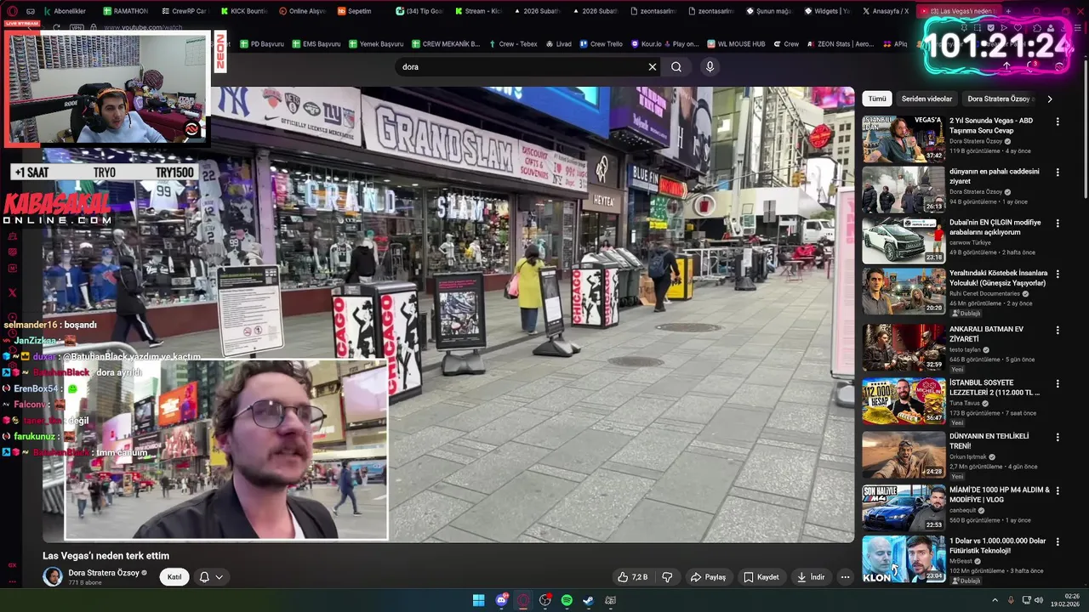Open 'Crew Trello' bookmark
The width and height of the screenshot is (1089, 612).
click(601, 44)
